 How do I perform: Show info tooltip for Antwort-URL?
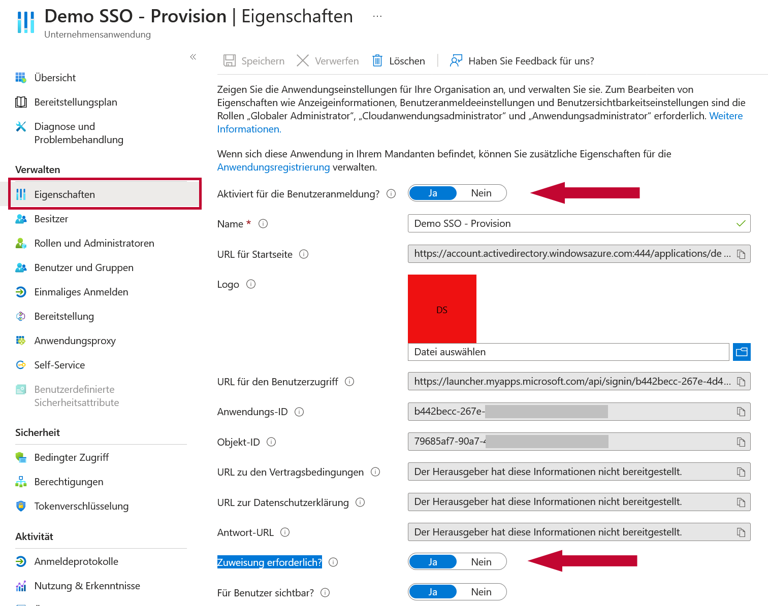[285, 532]
